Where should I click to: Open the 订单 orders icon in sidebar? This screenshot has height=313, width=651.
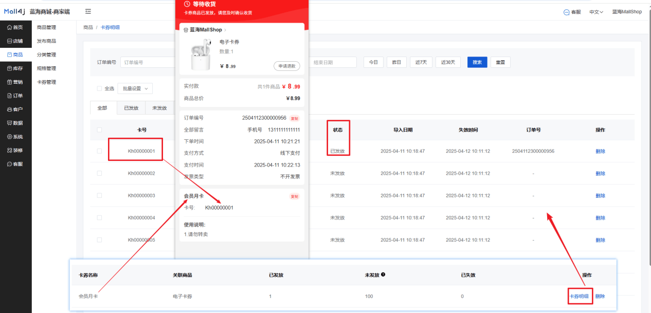pos(9,96)
